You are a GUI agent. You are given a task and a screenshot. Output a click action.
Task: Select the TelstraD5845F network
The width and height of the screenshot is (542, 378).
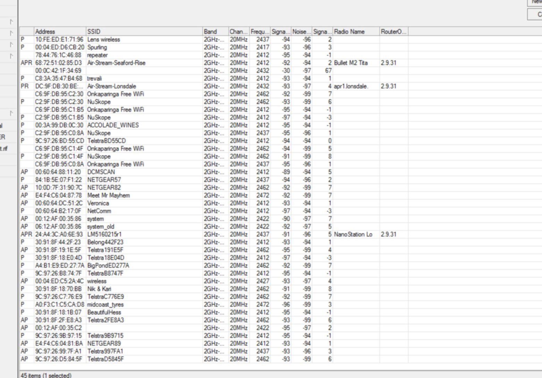pyautogui.click(x=105, y=359)
